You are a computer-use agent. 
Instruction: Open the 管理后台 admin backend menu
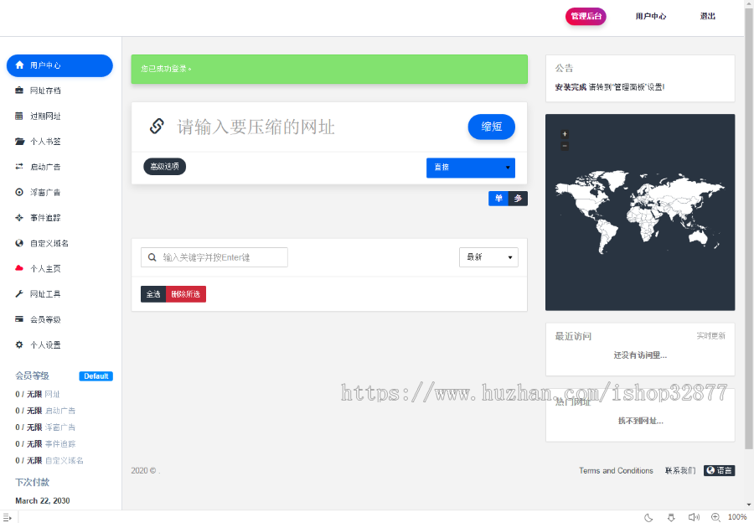(x=586, y=16)
